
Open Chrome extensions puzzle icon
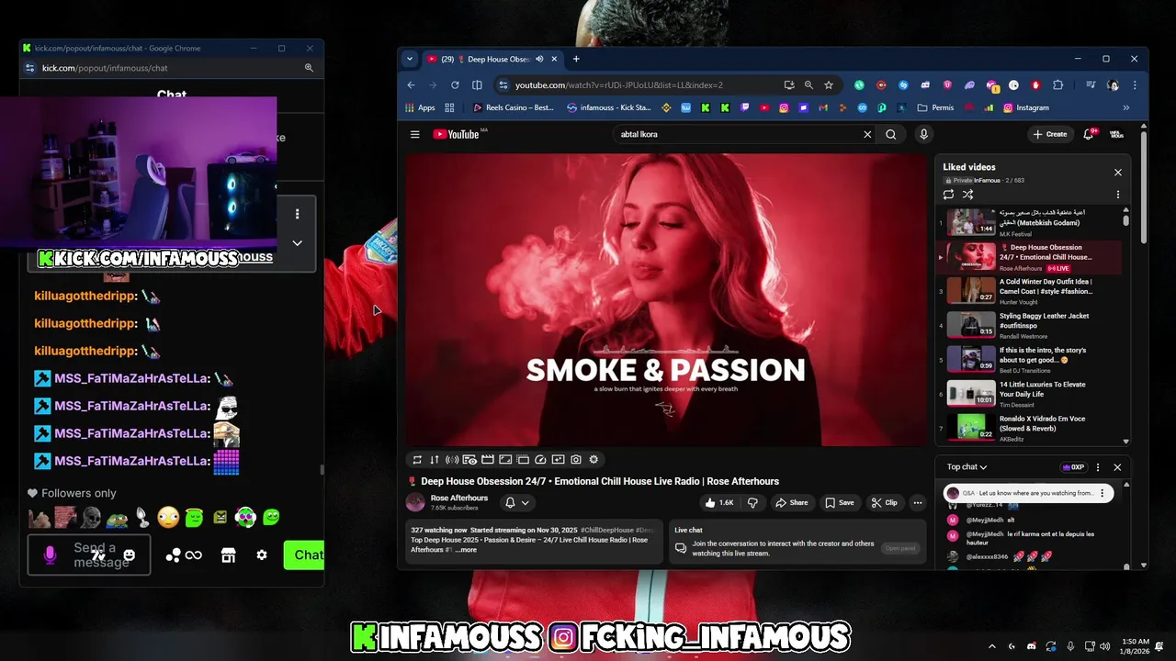pos(1057,84)
